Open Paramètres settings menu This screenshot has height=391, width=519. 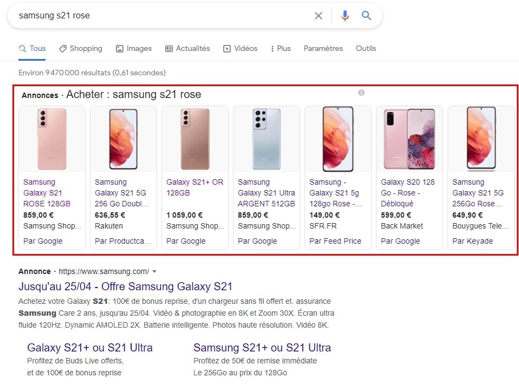coord(323,48)
